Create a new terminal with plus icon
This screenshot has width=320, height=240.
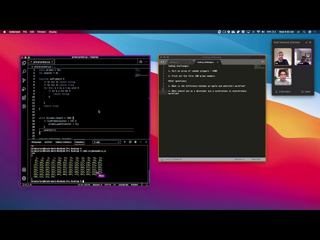coord(124,142)
